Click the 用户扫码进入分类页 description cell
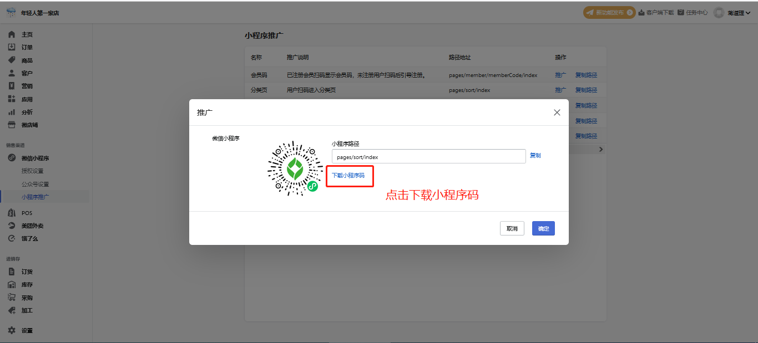The image size is (758, 343). click(311, 90)
